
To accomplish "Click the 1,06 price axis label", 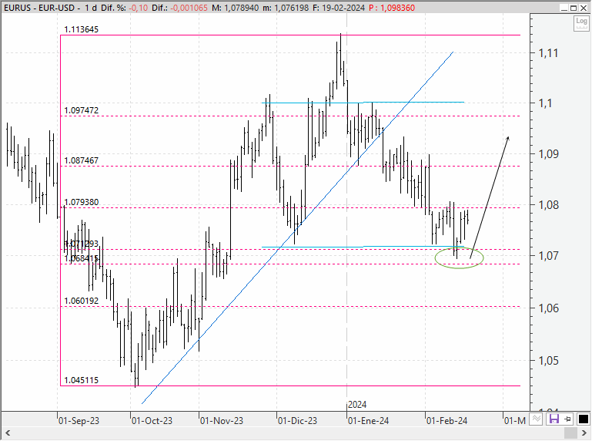I will coord(549,308).
